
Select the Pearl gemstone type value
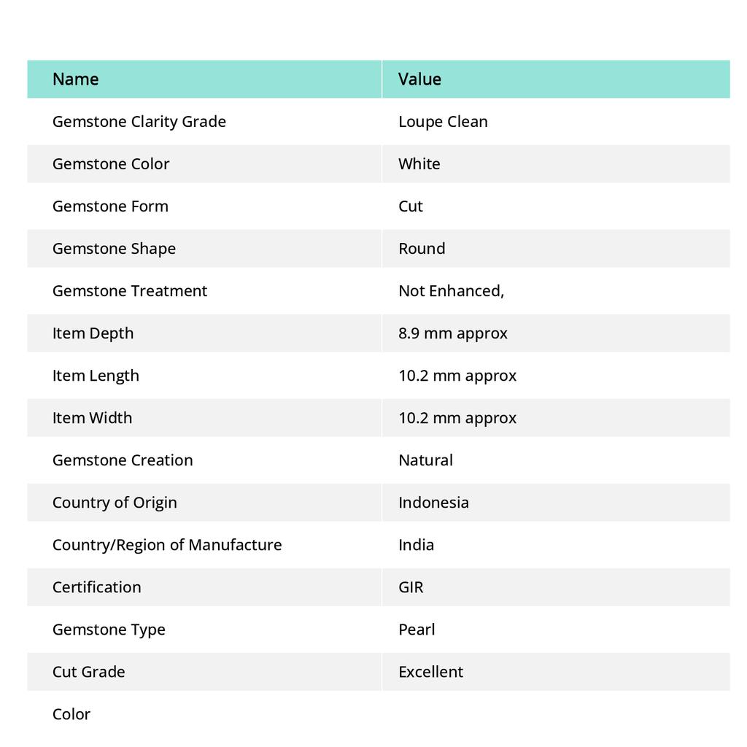coord(417,629)
